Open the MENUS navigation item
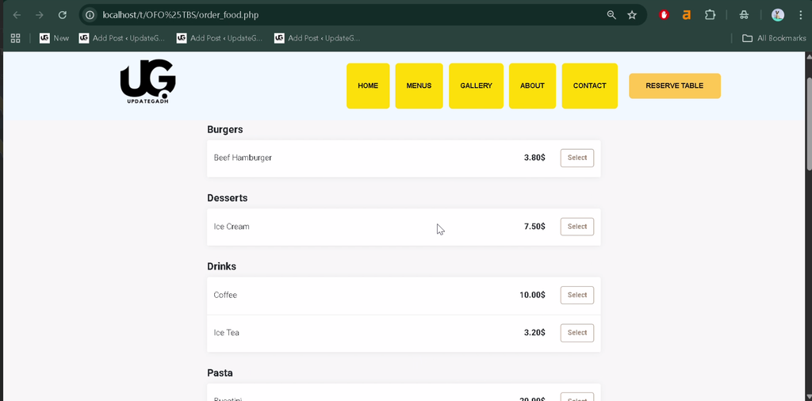 point(419,86)
